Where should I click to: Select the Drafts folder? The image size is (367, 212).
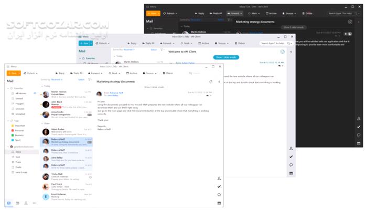click(x=18, y=168)
